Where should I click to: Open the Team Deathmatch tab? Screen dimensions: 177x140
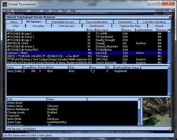96,22
